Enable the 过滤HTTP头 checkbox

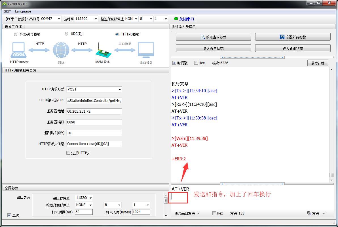[68, 153]
